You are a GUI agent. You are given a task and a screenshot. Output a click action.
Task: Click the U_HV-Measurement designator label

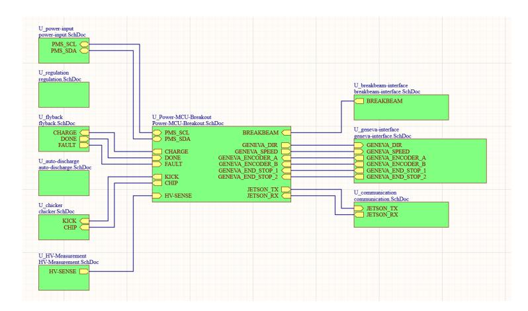click(x=62, y=256)
